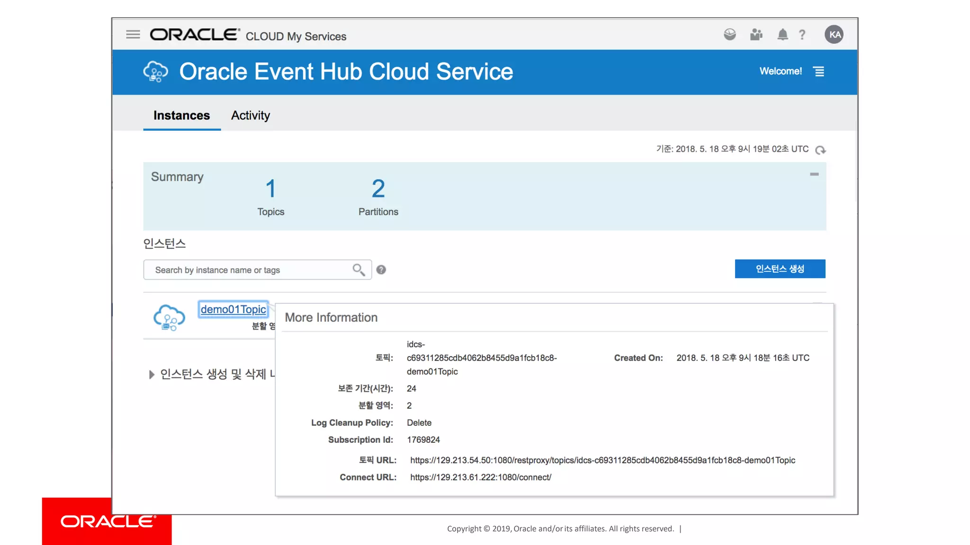Screen dimensions: 970x545
Task: Click the Log Cleanup Policy Delete value
Action: click(419, 423)
